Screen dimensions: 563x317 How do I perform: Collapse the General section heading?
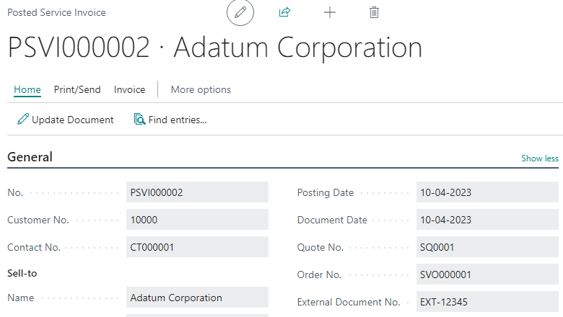[x=30, y=157]
